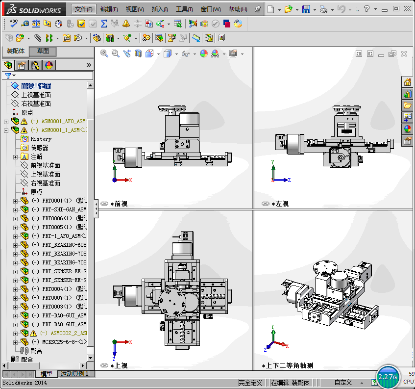Click the feature tree filter field
This screenshot has height=389, width=415.
53,76
